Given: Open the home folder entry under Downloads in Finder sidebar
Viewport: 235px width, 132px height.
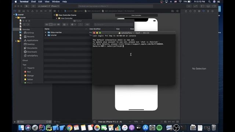Looking at the screenshot, I should click(32, 56).
